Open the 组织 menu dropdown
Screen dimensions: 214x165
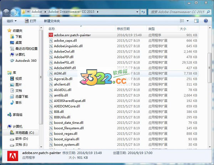(x=12, y=21)
